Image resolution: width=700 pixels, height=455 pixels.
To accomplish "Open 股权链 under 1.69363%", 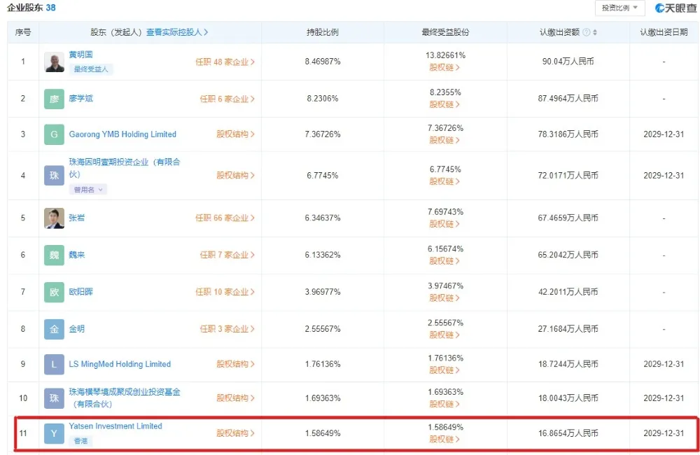I will pos(444,404).
